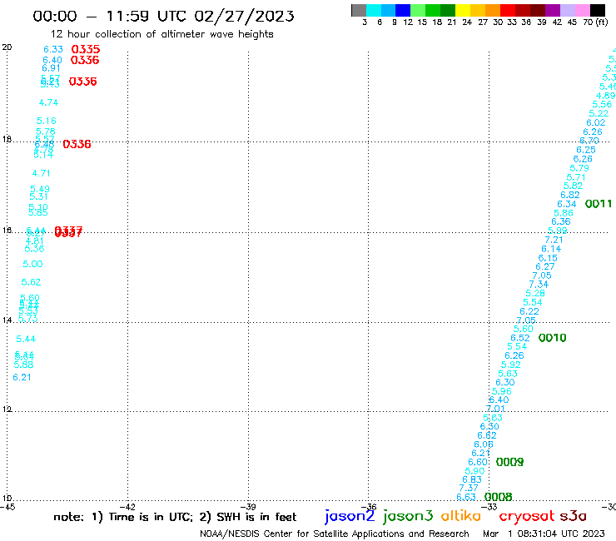Click the wave height value 6.33
616x541 pixels.
pos(53,49)
